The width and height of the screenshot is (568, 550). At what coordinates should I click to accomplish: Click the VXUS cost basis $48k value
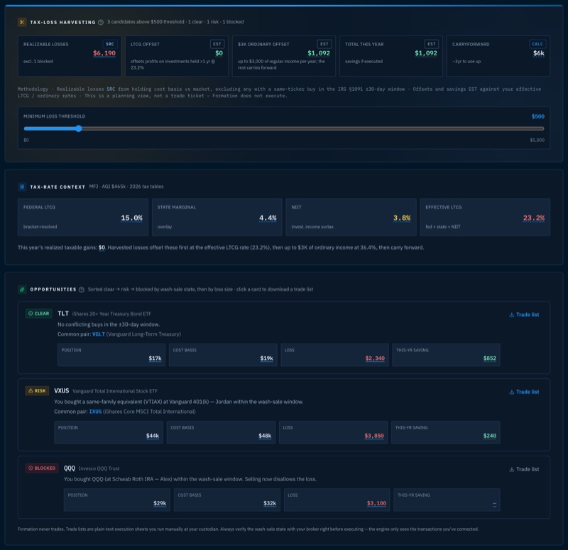[x=265, y=436]
